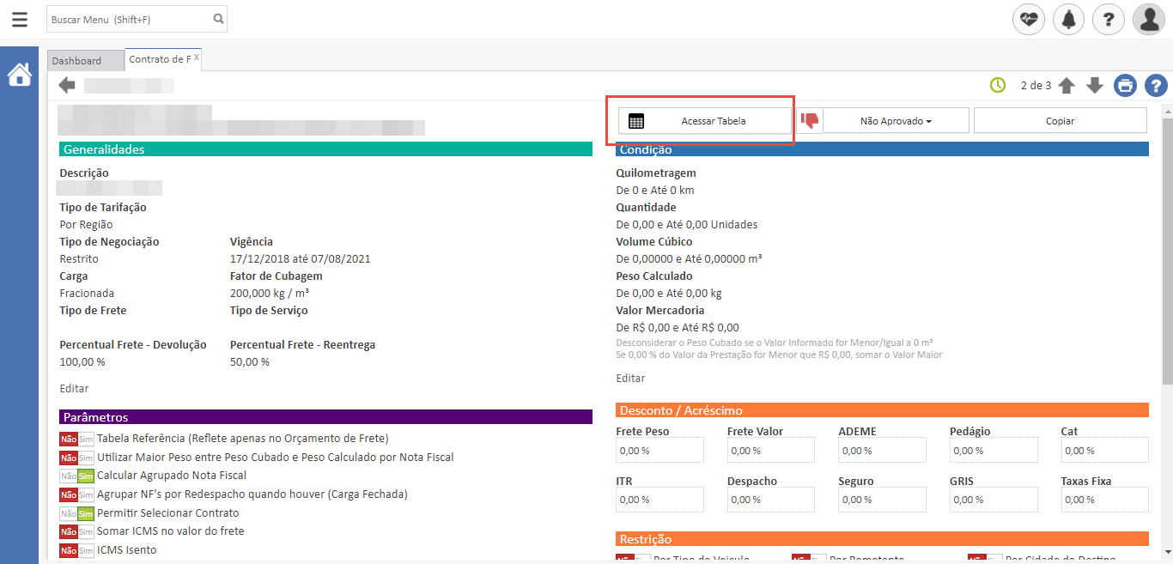1173x564 pixels.
Task: Go to previous record with up arrow
Action: [x=1067, y=86]
